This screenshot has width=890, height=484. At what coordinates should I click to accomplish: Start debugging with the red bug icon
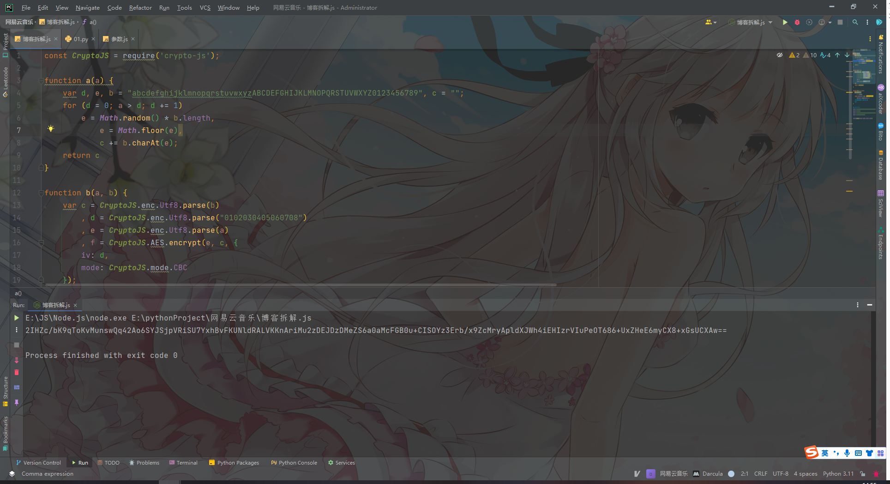click(x=797, y=22)
